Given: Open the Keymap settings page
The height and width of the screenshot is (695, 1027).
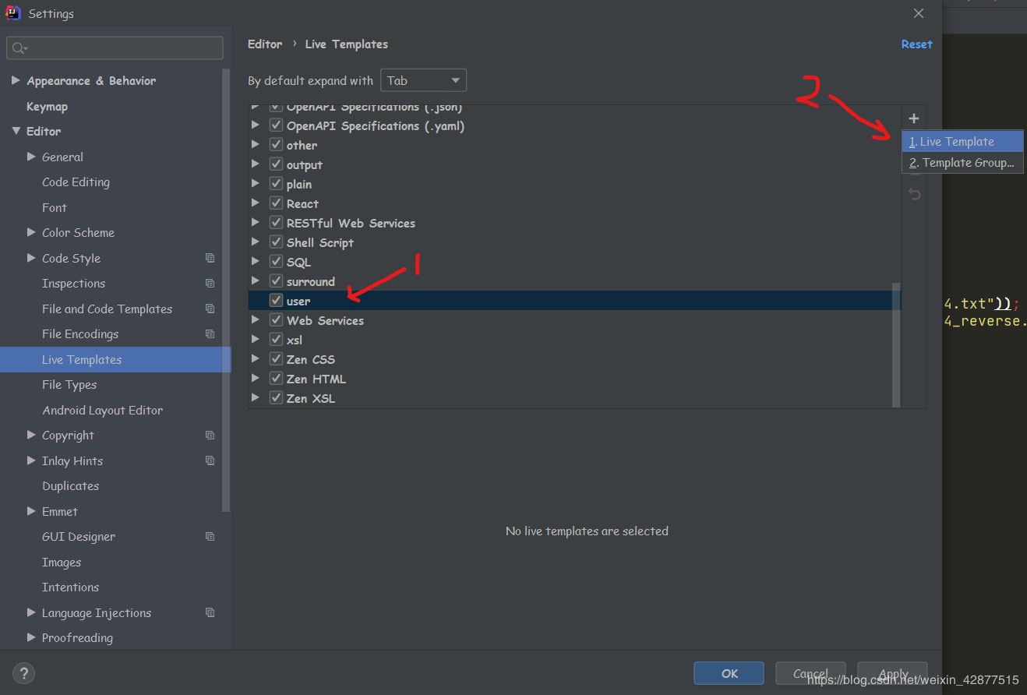Looking at the screenshot, I should click(x=47, y=106).
